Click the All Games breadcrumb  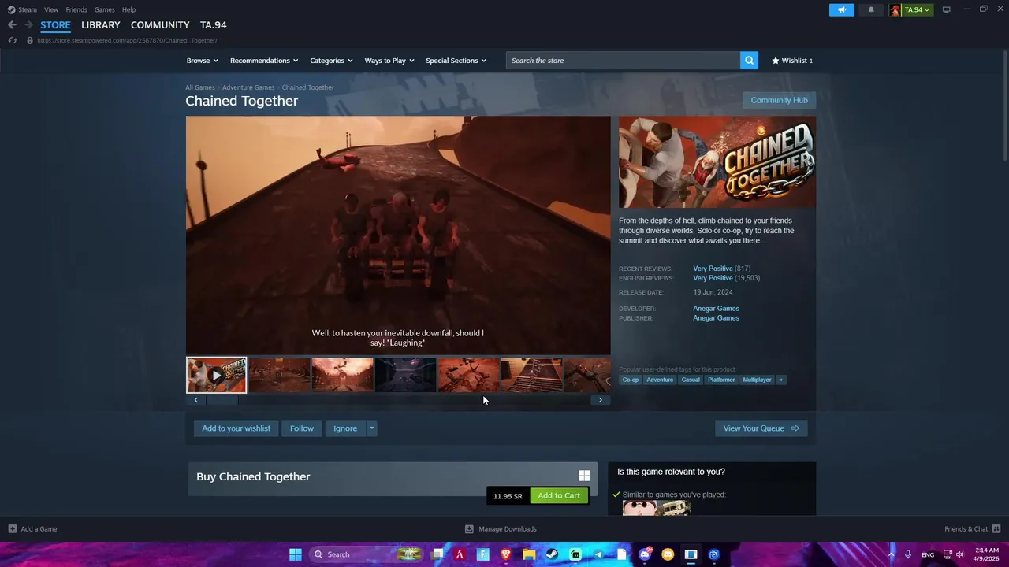pos(200,87)
